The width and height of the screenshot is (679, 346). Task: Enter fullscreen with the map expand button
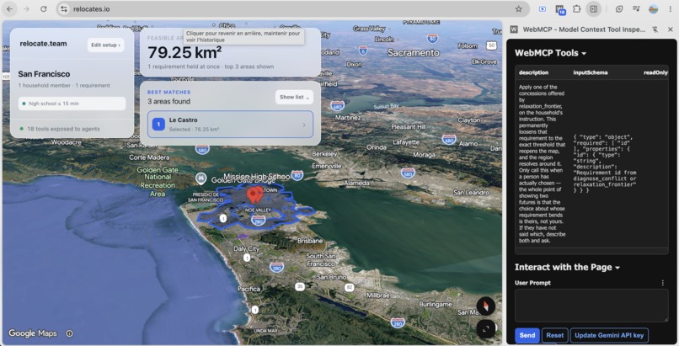486,329
